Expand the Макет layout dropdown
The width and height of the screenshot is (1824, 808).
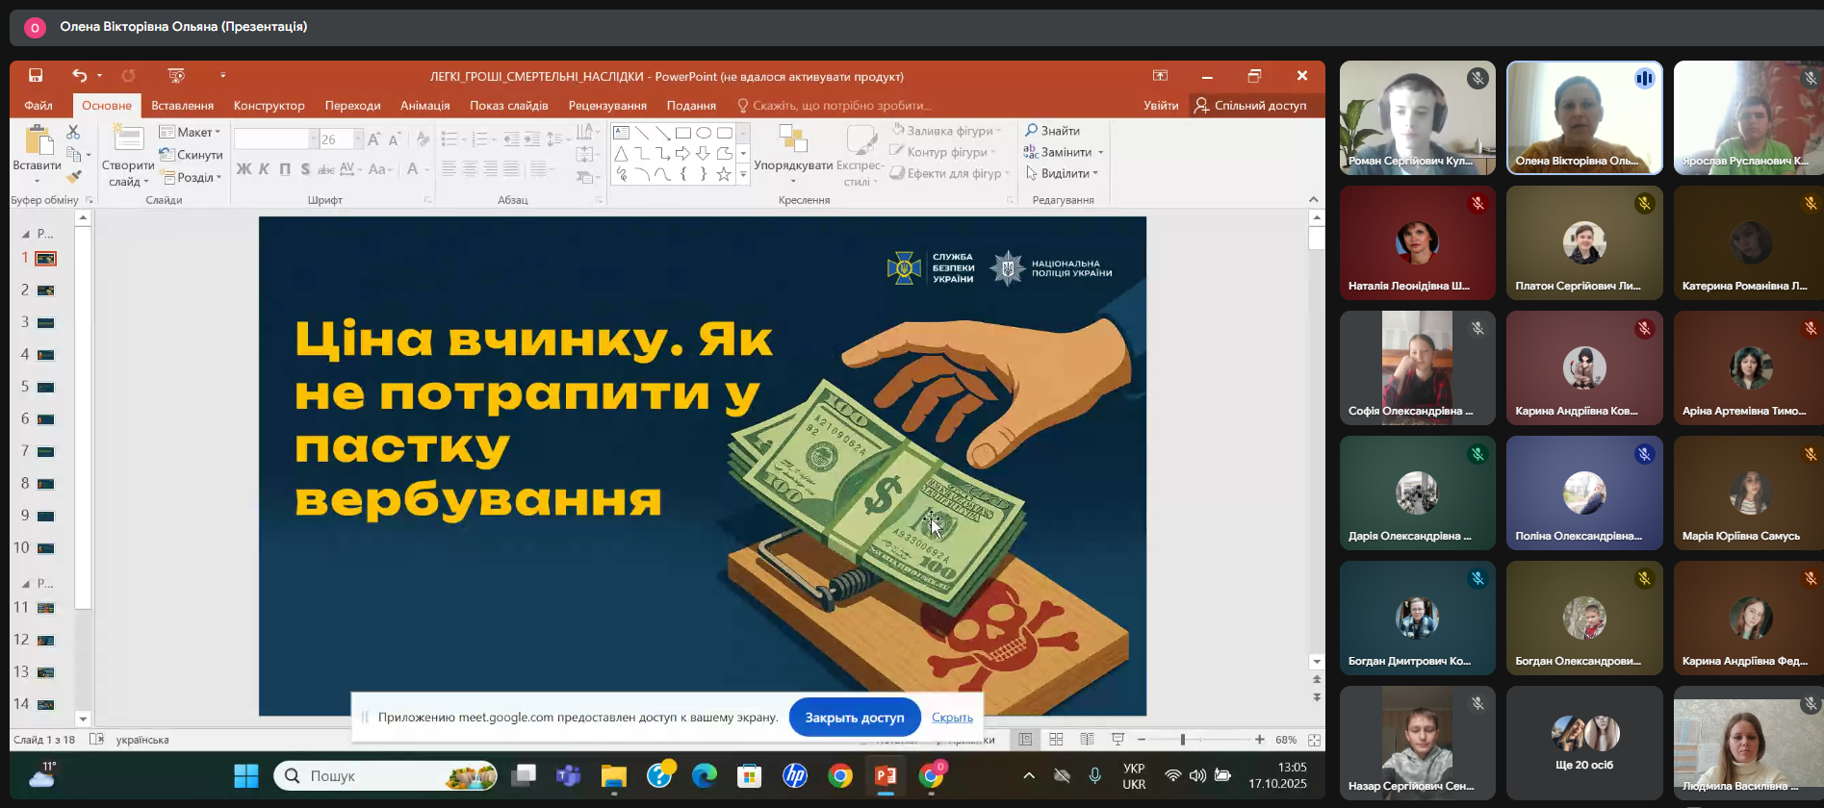coord(191,132)
